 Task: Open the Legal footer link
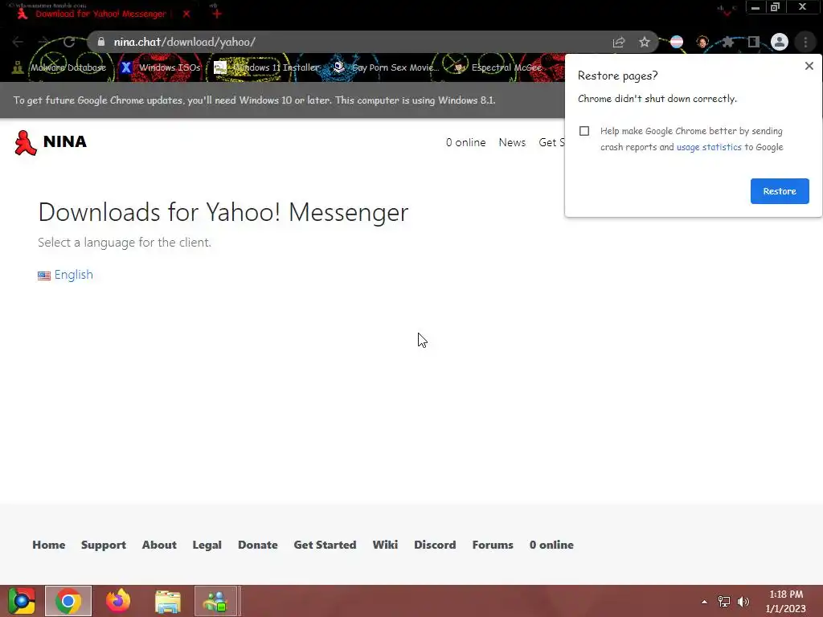click(x=207, y=545)
